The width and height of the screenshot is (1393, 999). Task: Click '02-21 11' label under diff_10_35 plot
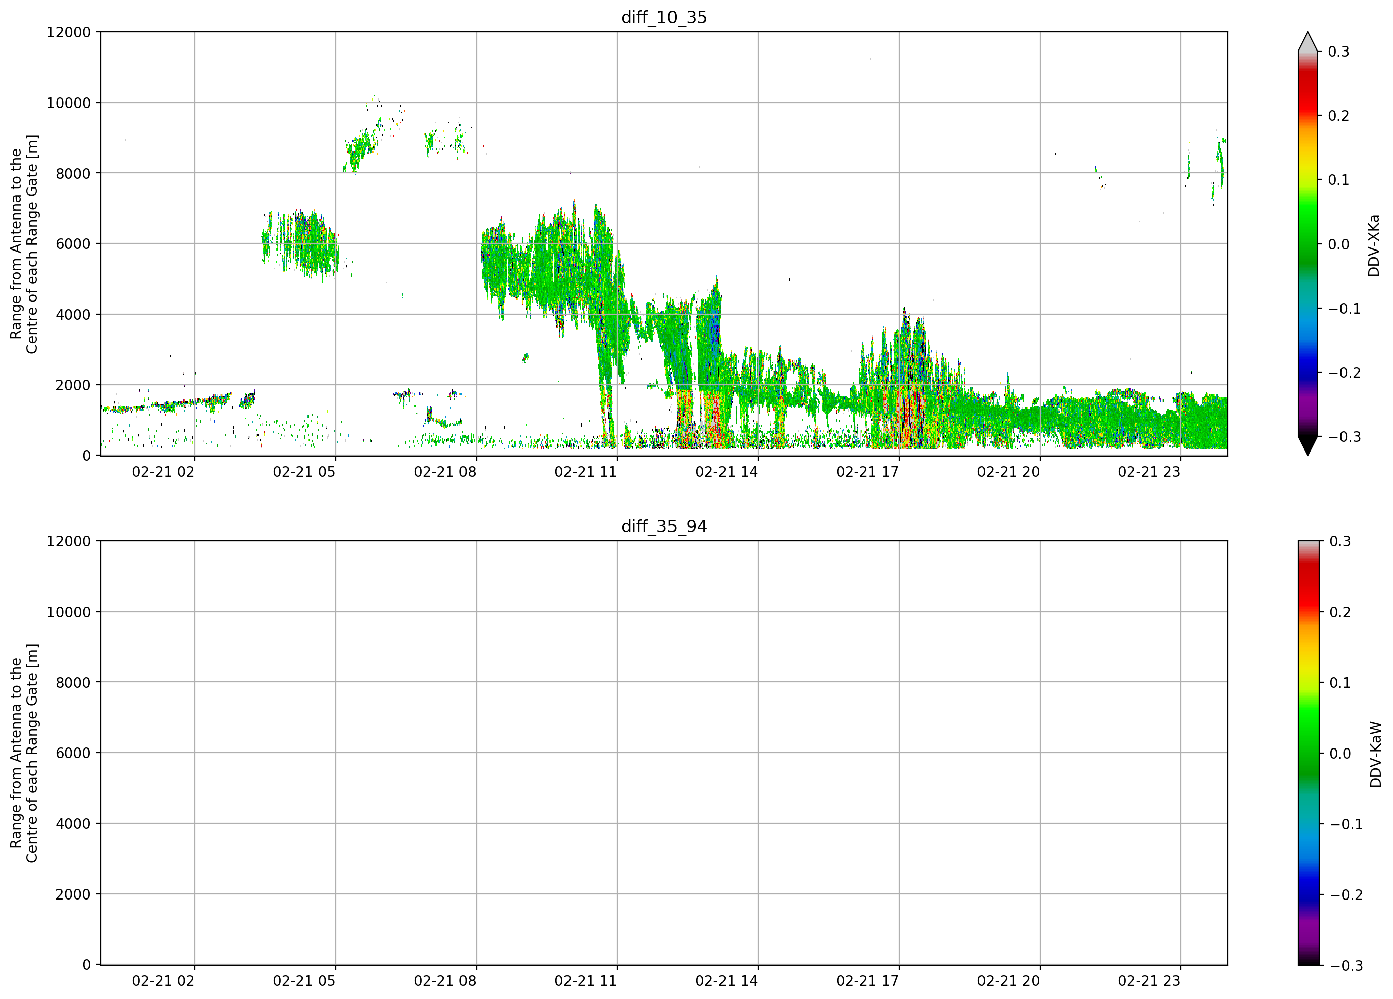pyautogui.click(x=586, y=472)
